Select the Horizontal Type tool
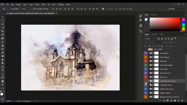The width and height of the screenshot is (187, 105). pyautogui.click(x=2, y=70)
